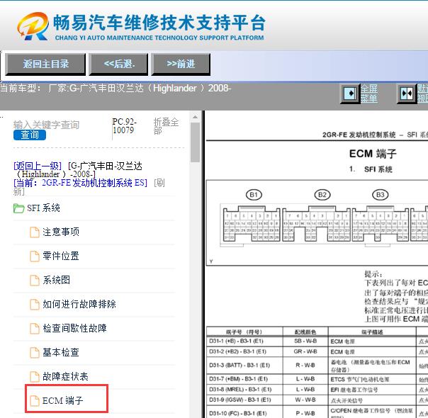The image size is (428, 418).
Task: Click the 注意事项 document icon
Action: [35, 232]
